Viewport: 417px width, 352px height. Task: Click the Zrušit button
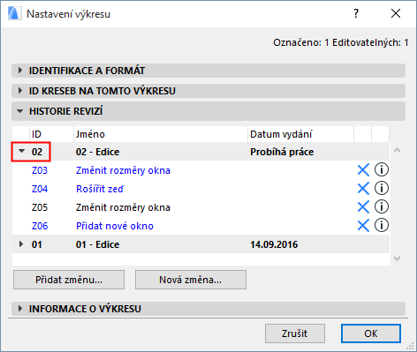pyautogui.click(x=295, y=333)
